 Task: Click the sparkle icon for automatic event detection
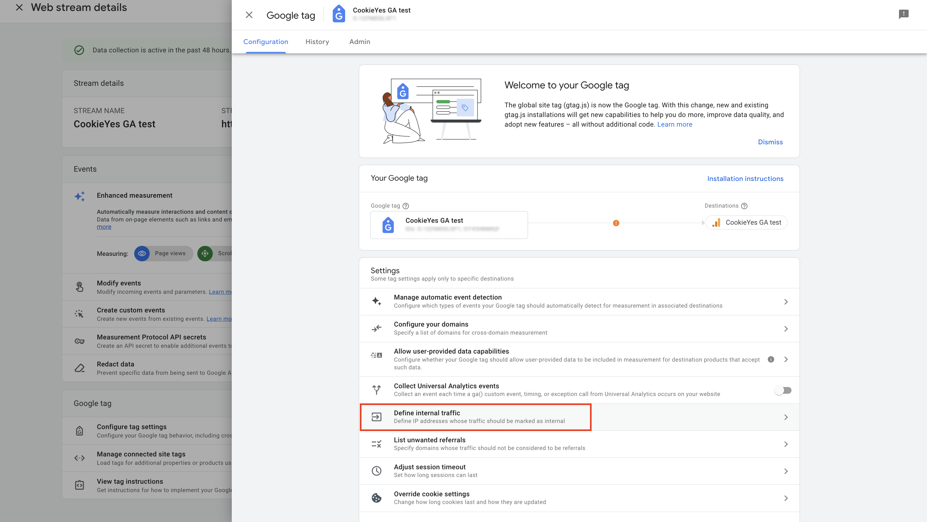tap(376, 301)
